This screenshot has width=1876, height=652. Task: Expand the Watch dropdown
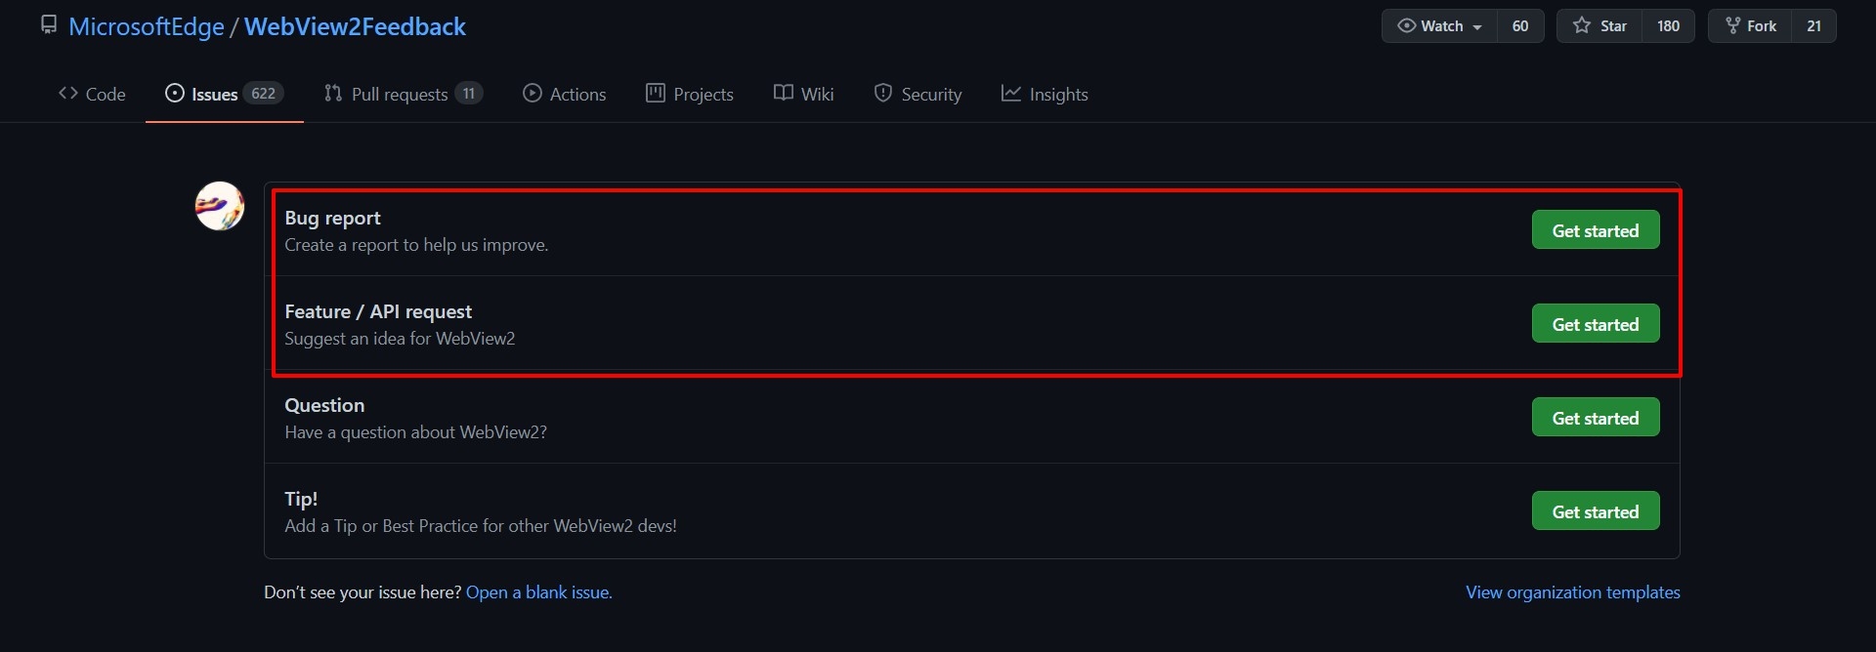[x=1439, y=26]
